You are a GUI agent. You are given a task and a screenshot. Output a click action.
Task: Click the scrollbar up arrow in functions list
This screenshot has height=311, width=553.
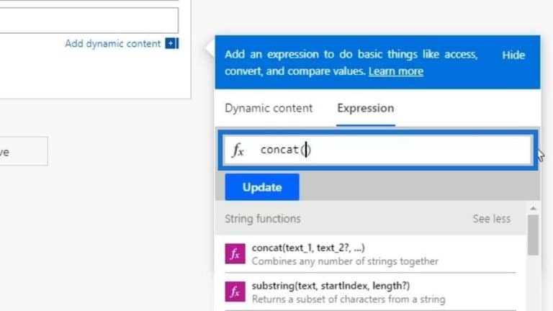pyautogui.click(x=533, y=208)
